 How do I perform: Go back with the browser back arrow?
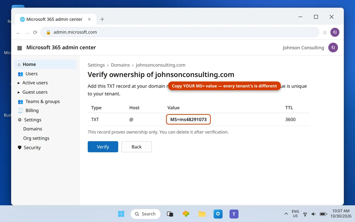coord(18,33)
